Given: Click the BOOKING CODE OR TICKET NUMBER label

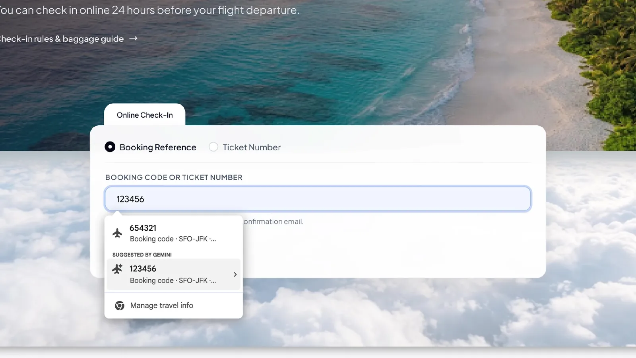Looking at the screenshot, I should tap(174, 177).
